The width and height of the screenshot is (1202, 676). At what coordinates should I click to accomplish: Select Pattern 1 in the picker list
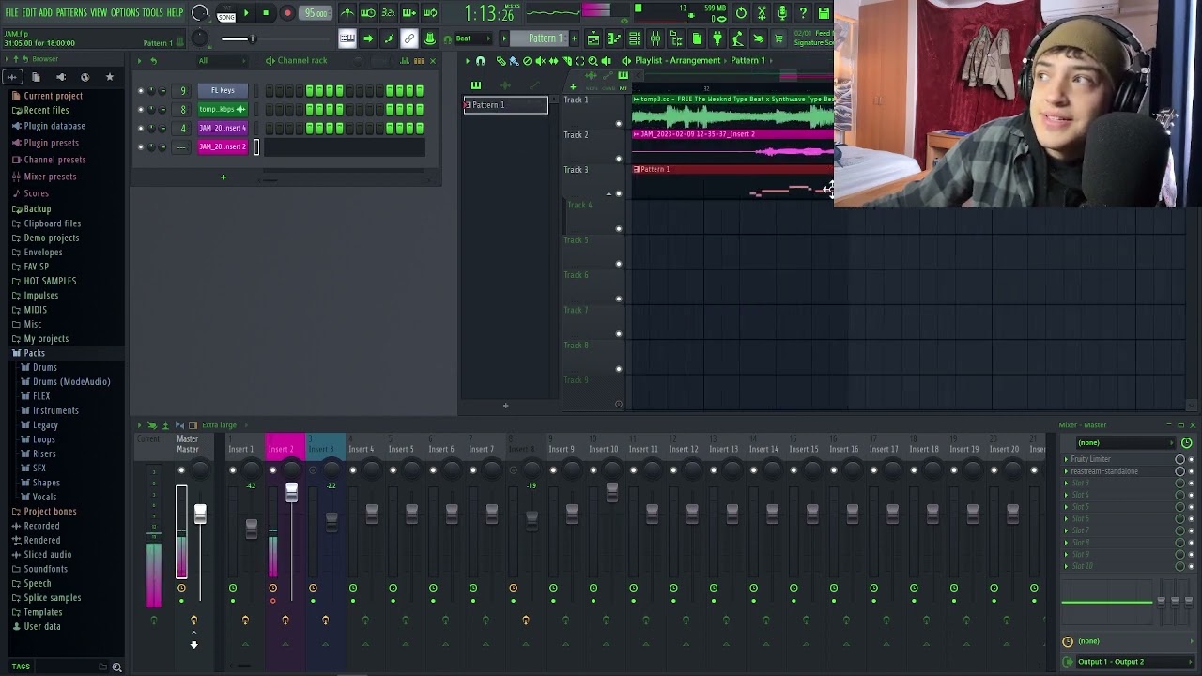505,105
